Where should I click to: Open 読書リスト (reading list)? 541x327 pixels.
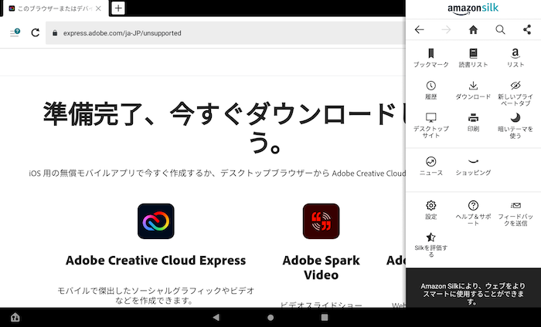pos(473,58)
